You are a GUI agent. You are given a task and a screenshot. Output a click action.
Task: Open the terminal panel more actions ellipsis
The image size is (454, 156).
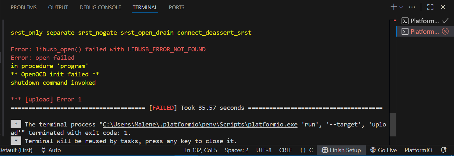412,7
